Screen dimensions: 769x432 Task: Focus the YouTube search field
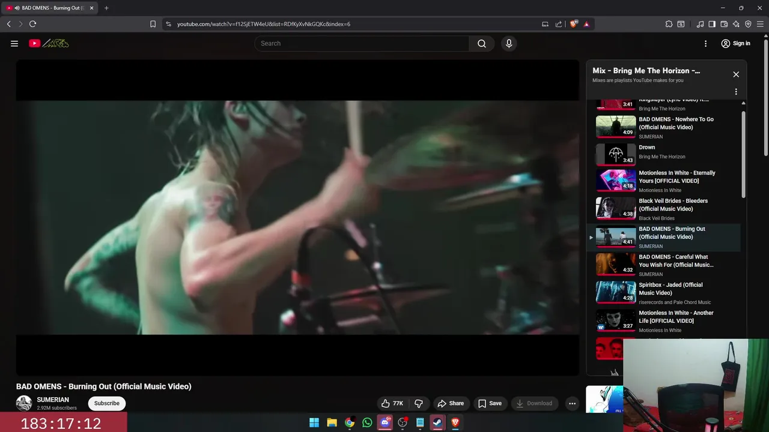(x=362, y=43)
